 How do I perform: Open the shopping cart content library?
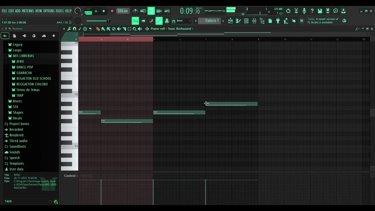pyautogui.click(x=302, y=21)
